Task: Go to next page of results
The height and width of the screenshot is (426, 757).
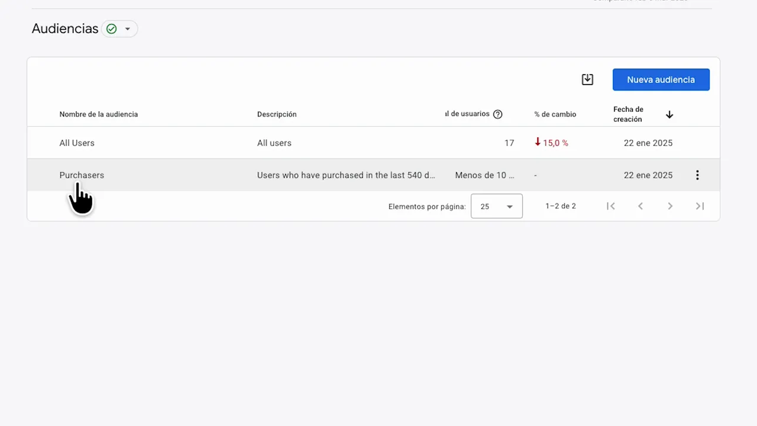Action: click(670, 206)
